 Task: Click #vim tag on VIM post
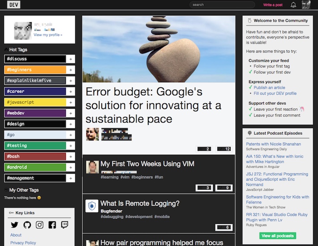click(x=125, y=177)
